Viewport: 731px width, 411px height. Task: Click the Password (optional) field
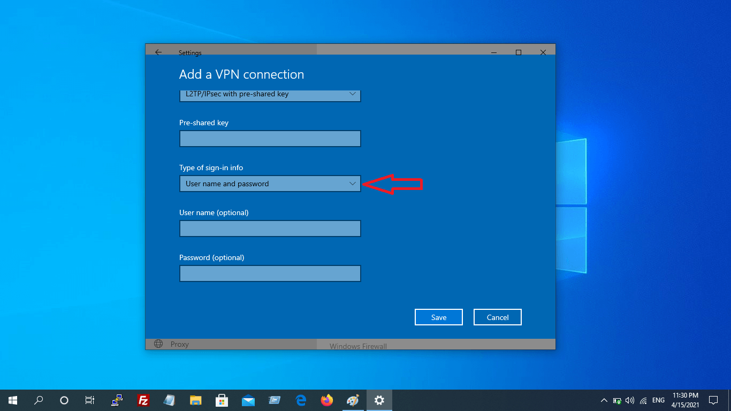(x=270, y=273)
